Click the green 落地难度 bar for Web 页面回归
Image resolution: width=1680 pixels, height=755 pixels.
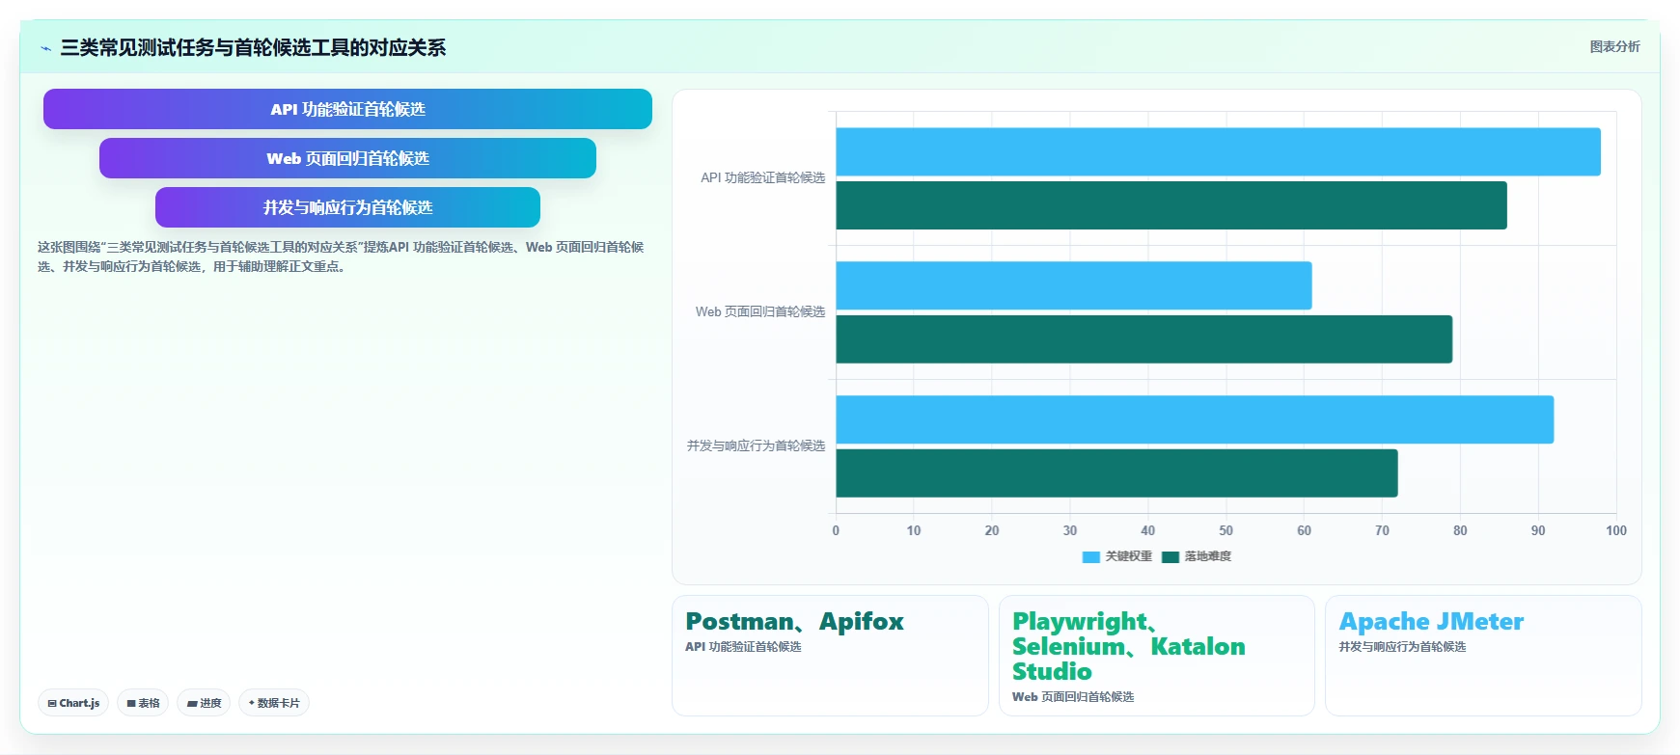point(1144,339)
